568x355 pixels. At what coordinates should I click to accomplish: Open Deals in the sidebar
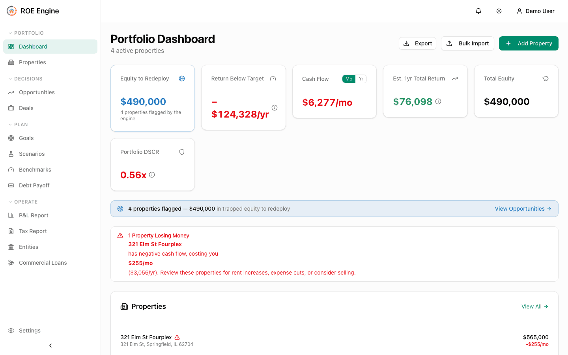click(50, 108)
